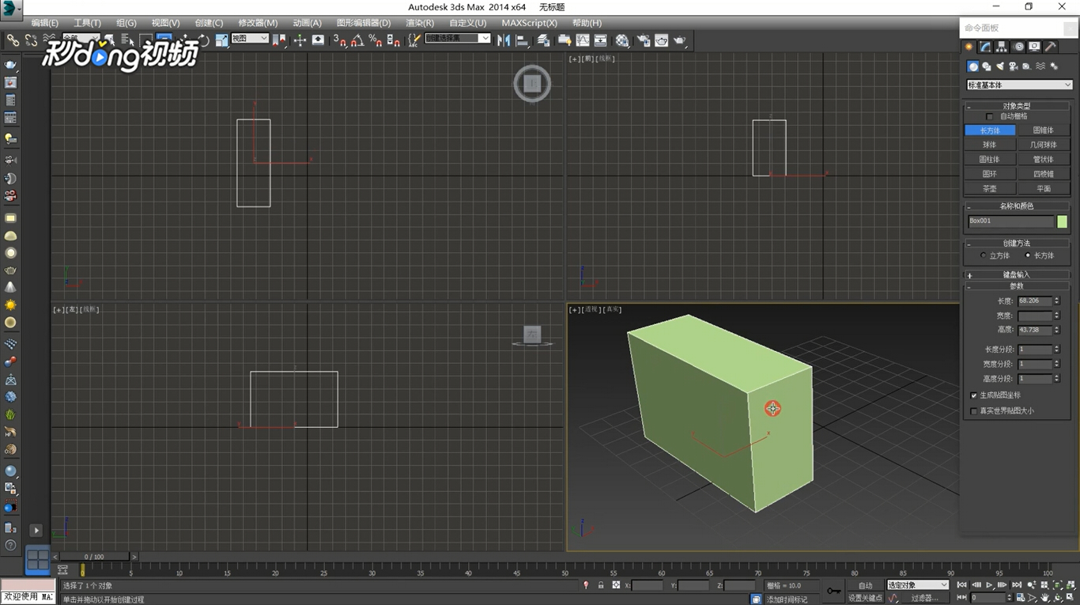
Task: Select the Shapes category icon
Action: pos(987,66)
